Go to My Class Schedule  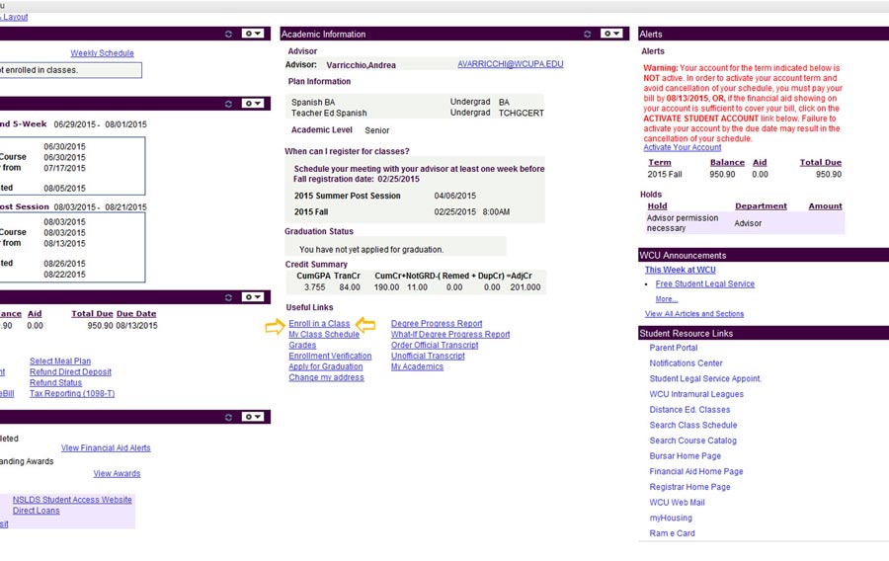tap(324, 335)
